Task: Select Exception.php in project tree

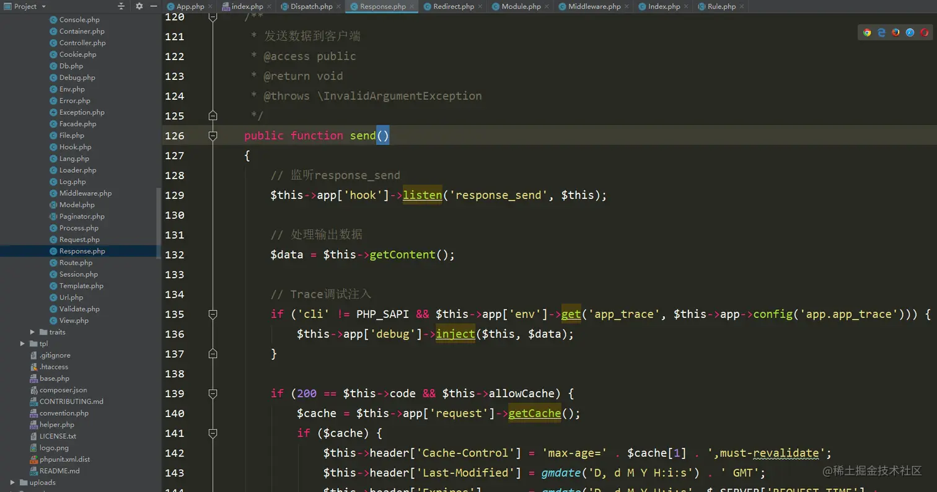Action: pos(82,112)
